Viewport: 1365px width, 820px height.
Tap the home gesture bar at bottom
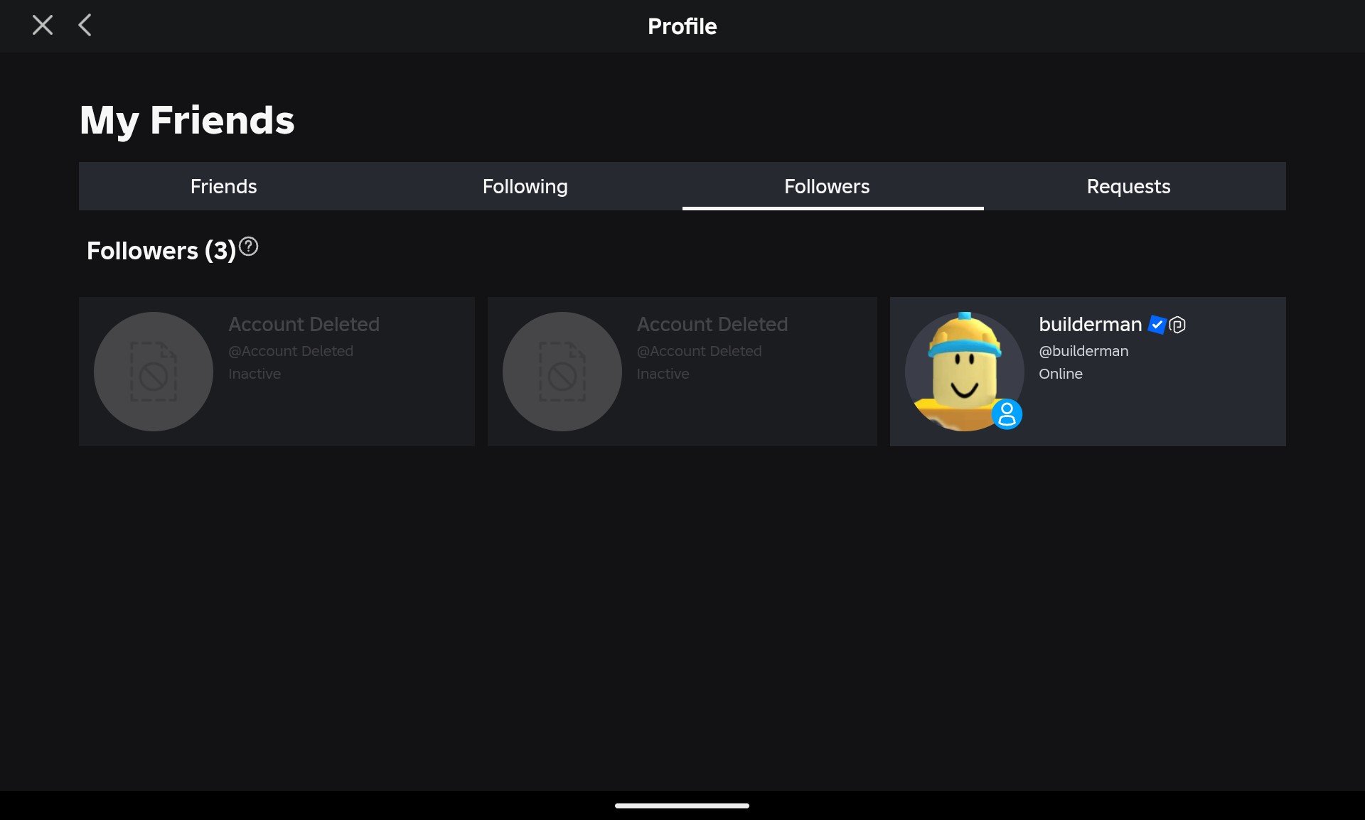[682, 806]
